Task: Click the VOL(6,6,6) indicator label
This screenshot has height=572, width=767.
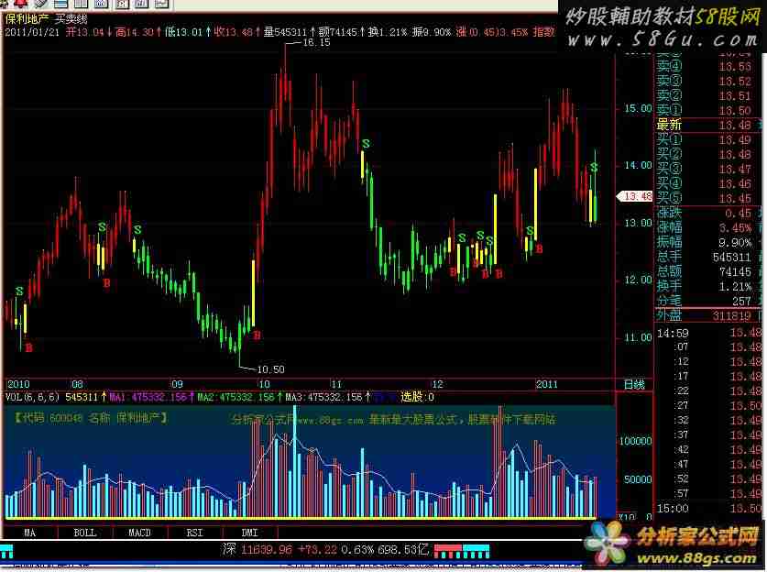Action: [x=32, y=397]
